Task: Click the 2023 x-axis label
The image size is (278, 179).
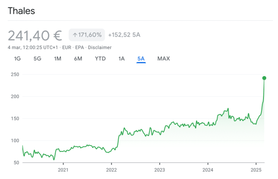Action: pos(160,170)
